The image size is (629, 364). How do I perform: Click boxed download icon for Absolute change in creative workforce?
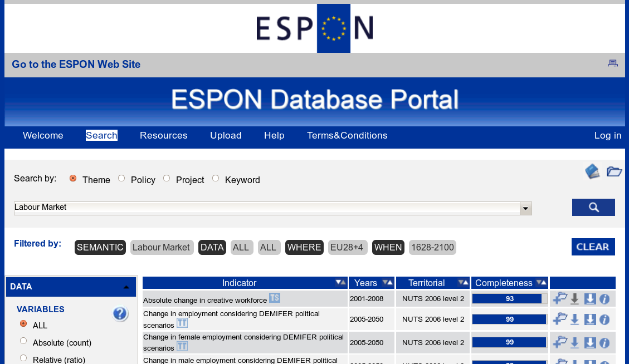589,299
